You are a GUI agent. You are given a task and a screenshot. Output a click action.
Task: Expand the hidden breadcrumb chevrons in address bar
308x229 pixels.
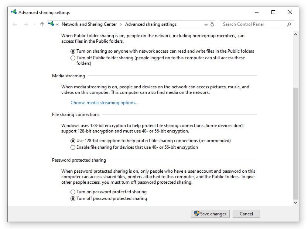click(57, 25)
